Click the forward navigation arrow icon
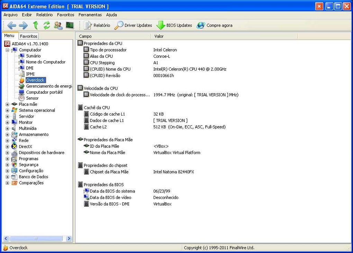Screen dimensions: 353x253 coord(23,25)
